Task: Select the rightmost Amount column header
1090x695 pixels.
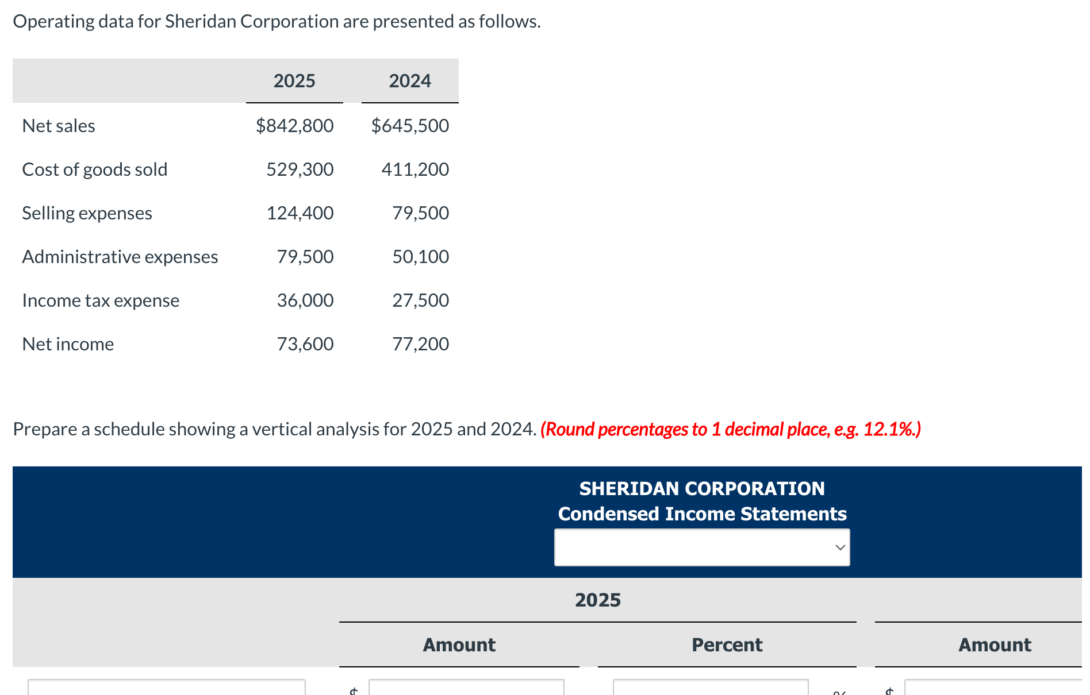Action: [x=995, y=644]
